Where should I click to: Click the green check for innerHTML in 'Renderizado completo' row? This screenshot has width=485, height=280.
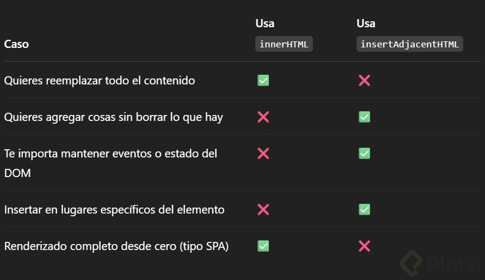click(263, 246)
